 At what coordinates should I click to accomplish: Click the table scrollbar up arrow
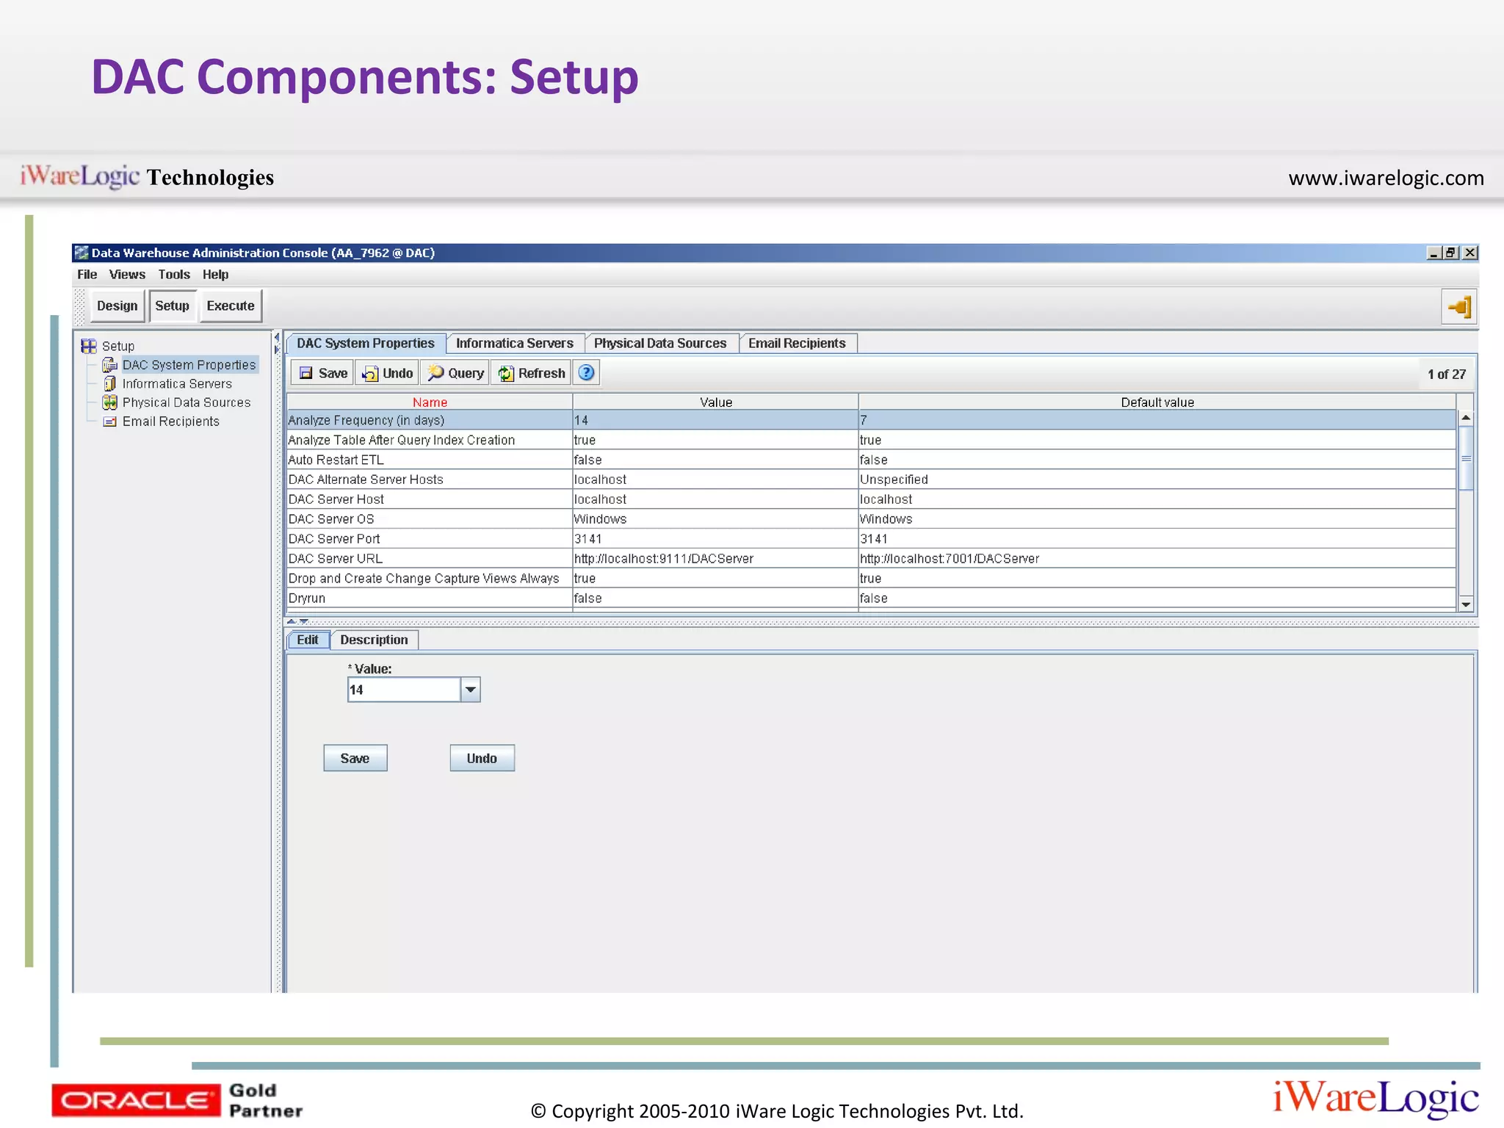pyautogui.click(x=1465, y=417)
